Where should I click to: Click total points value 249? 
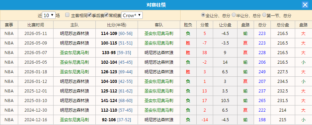pyautogui.click(x=262, y=72)
